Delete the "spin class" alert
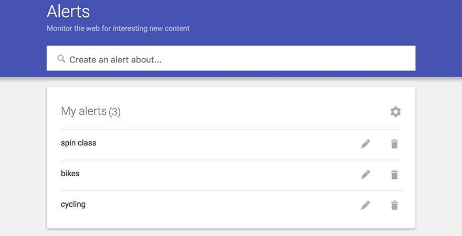The image size is (462, 236). (394, 144)
